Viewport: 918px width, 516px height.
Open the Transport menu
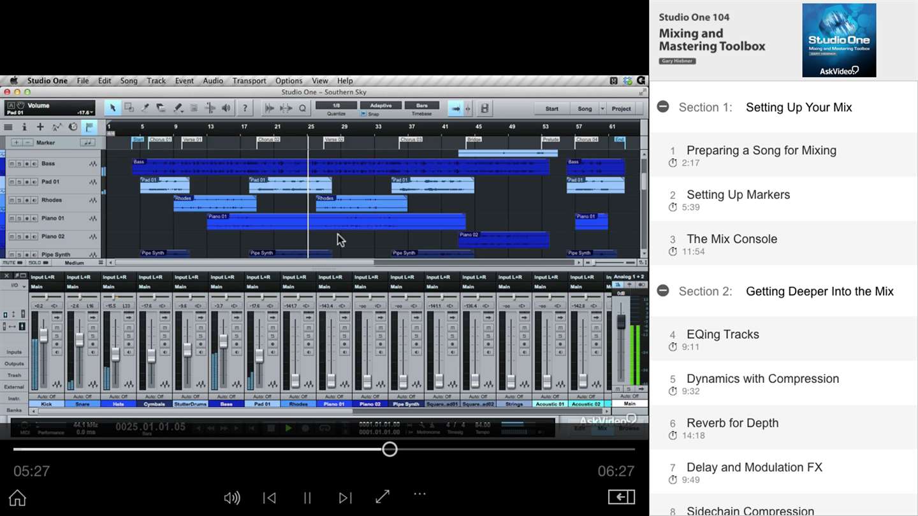(x=249, y=81)
